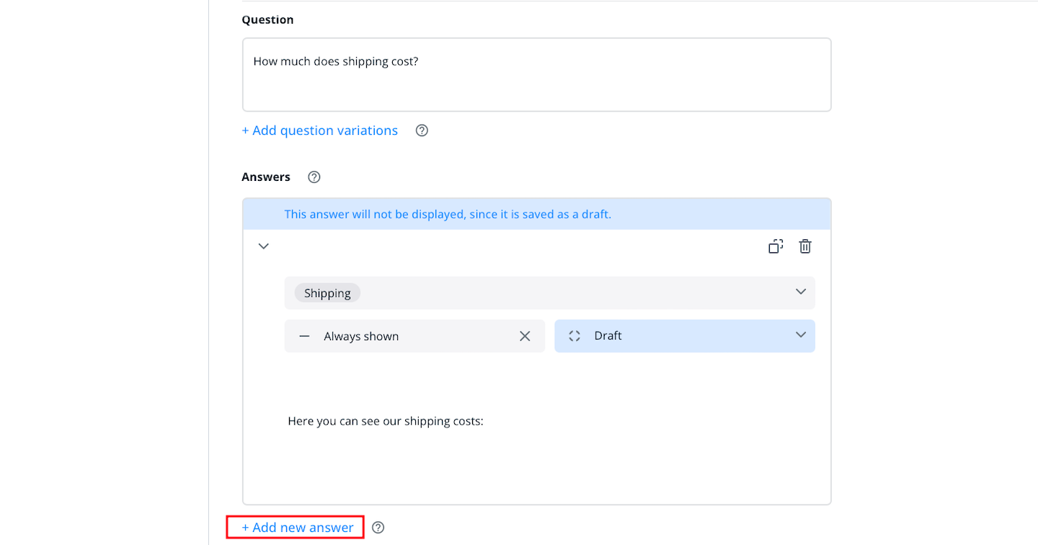1038x545 pixels.
Task: Click the help icon beside Add question variations
Action: coord(422,130)
